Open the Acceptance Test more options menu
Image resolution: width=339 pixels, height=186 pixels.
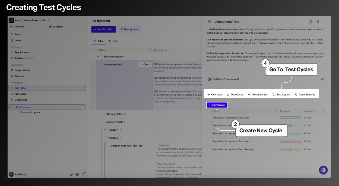(324, 22)
